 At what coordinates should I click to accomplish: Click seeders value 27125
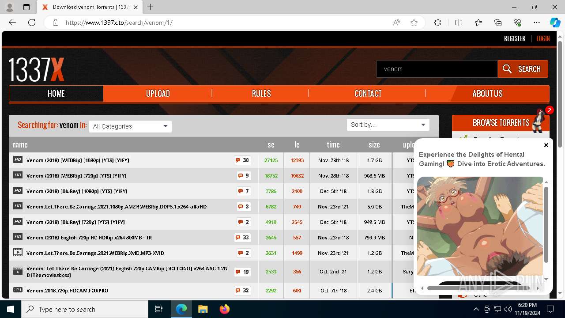(271, 160)
